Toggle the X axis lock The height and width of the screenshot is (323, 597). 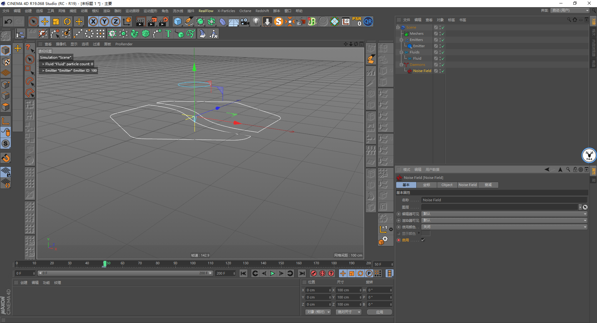[93, 21]
